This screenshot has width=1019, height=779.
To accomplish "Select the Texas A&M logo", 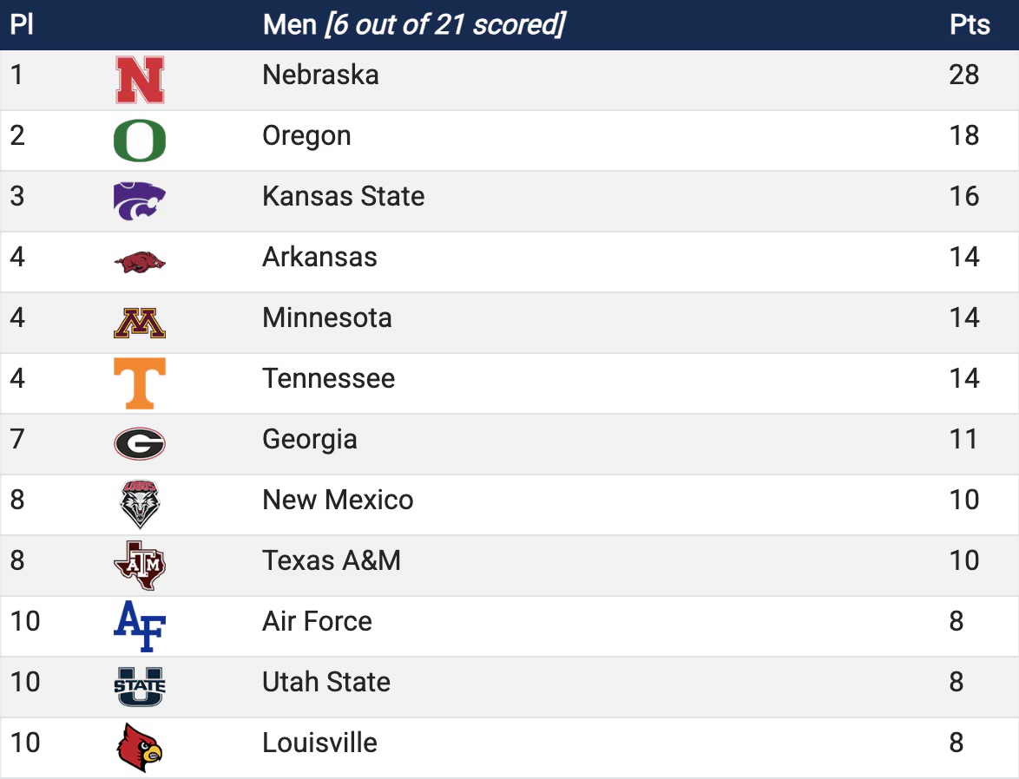I will pos(140,566).
